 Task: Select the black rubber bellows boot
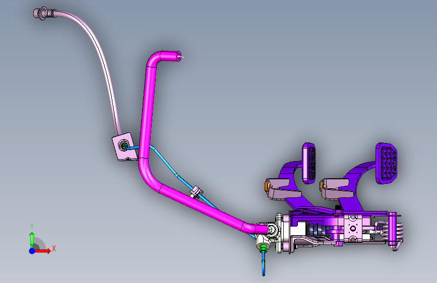tap(317, 230)
